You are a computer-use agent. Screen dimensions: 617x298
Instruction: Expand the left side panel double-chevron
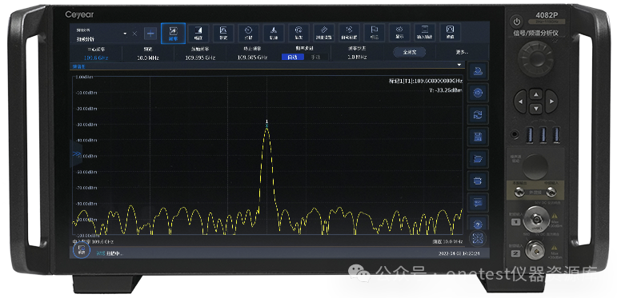coord(76,154)
